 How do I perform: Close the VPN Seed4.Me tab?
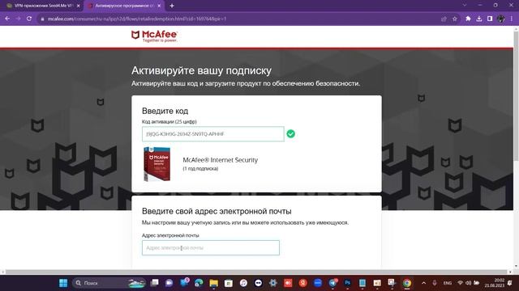pyautogui.click(x=79, y=6)
